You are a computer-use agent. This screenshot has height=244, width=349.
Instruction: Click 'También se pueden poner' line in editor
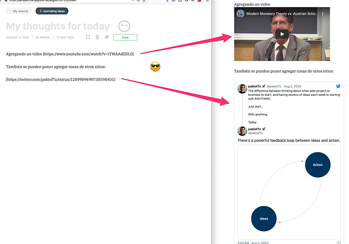tap(56, 67)
